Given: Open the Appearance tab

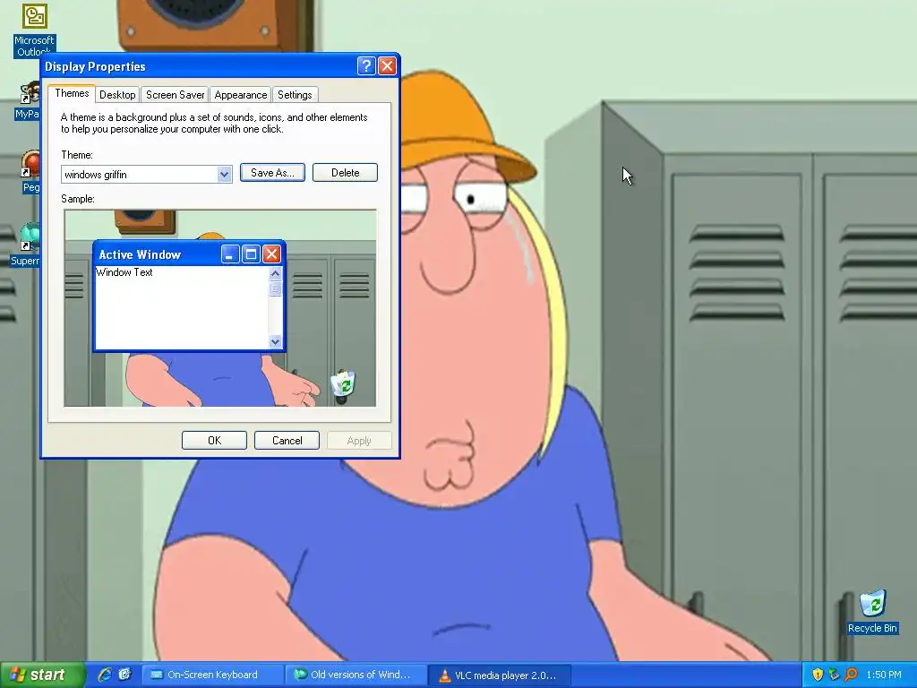Looking at the screenshot, I should coord(240,95).
